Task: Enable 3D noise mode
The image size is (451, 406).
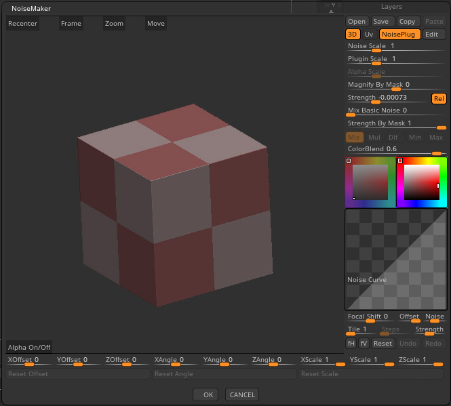Action: (353, 35)
